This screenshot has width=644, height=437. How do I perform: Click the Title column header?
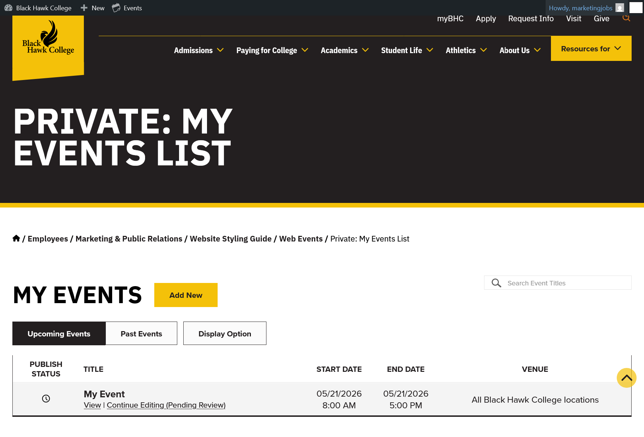point(93,369)
